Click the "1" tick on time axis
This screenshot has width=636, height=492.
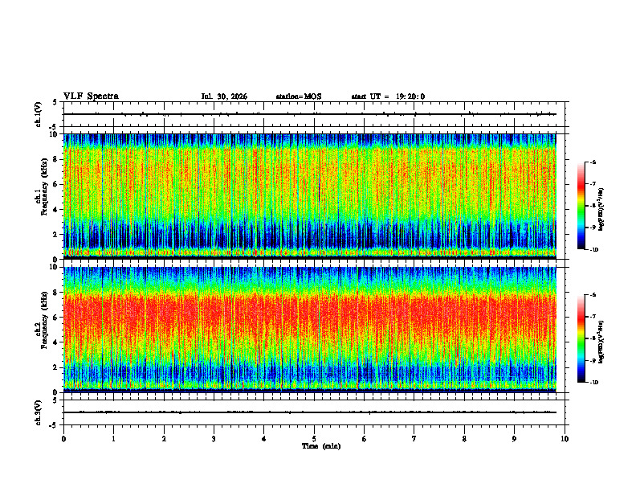[x=113, y=439]
